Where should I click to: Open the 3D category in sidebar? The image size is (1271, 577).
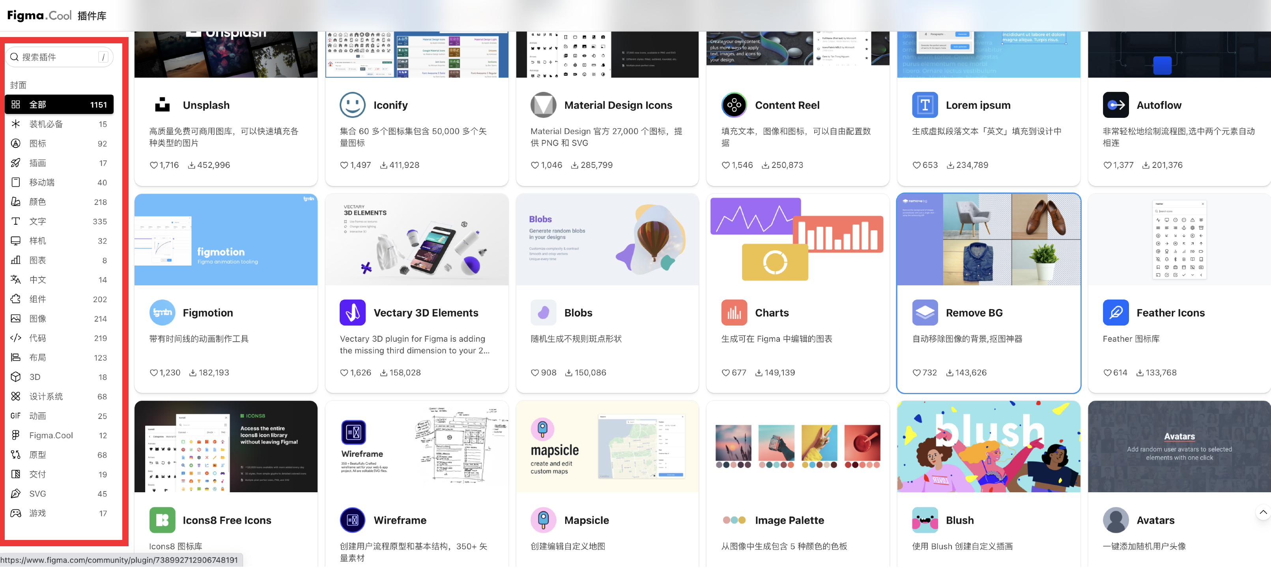pyautogui.click(x=59, y=377)
